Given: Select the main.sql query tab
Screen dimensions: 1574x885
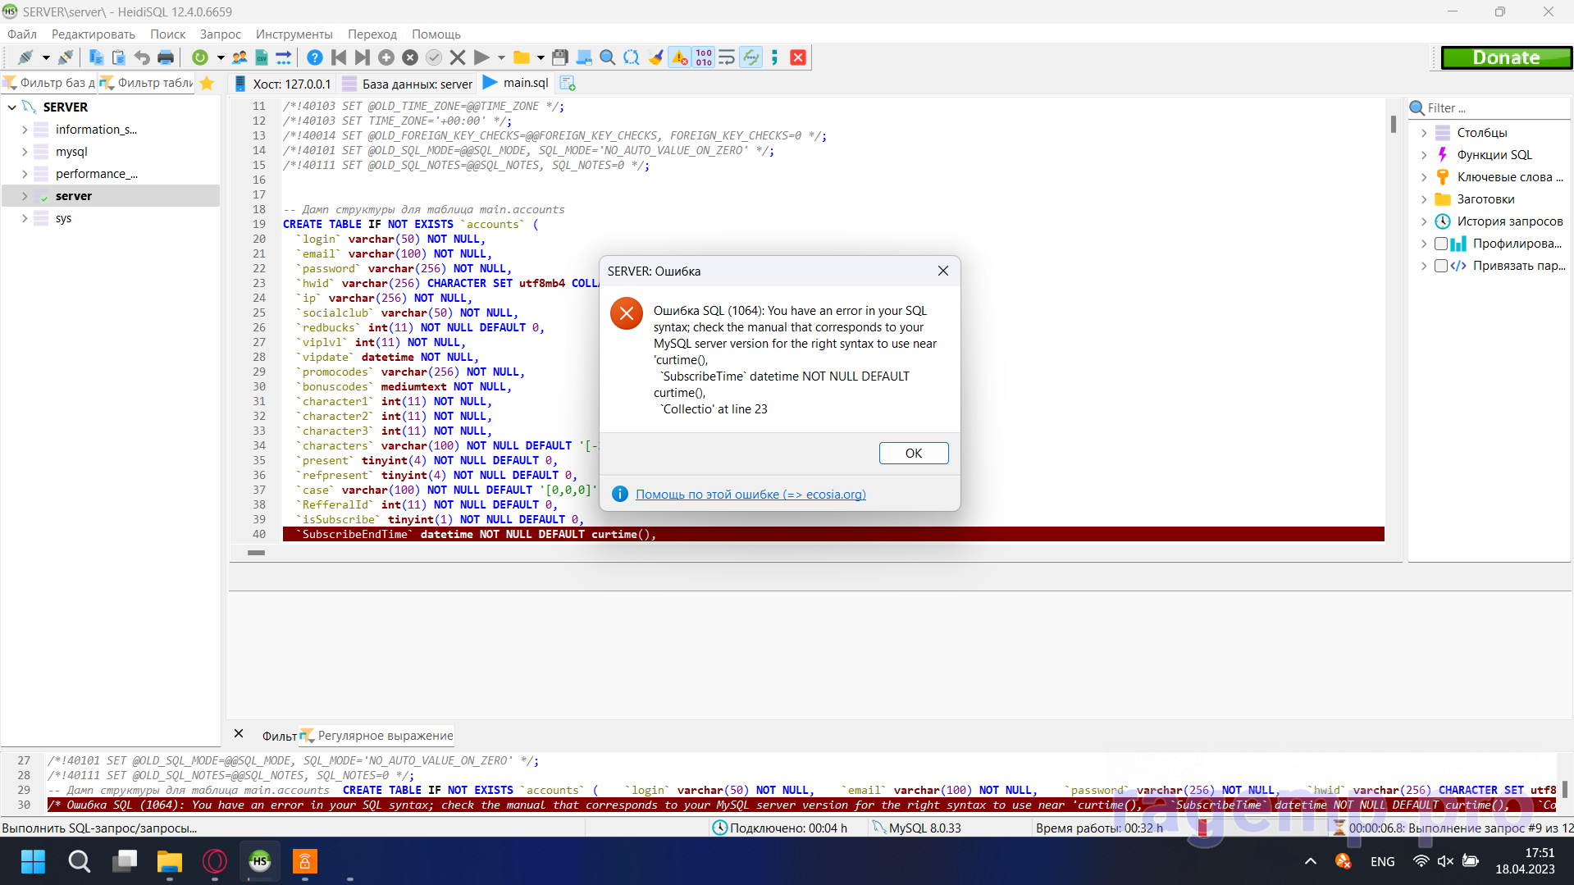Looking at the screenshot, I should tap(516, 83).
